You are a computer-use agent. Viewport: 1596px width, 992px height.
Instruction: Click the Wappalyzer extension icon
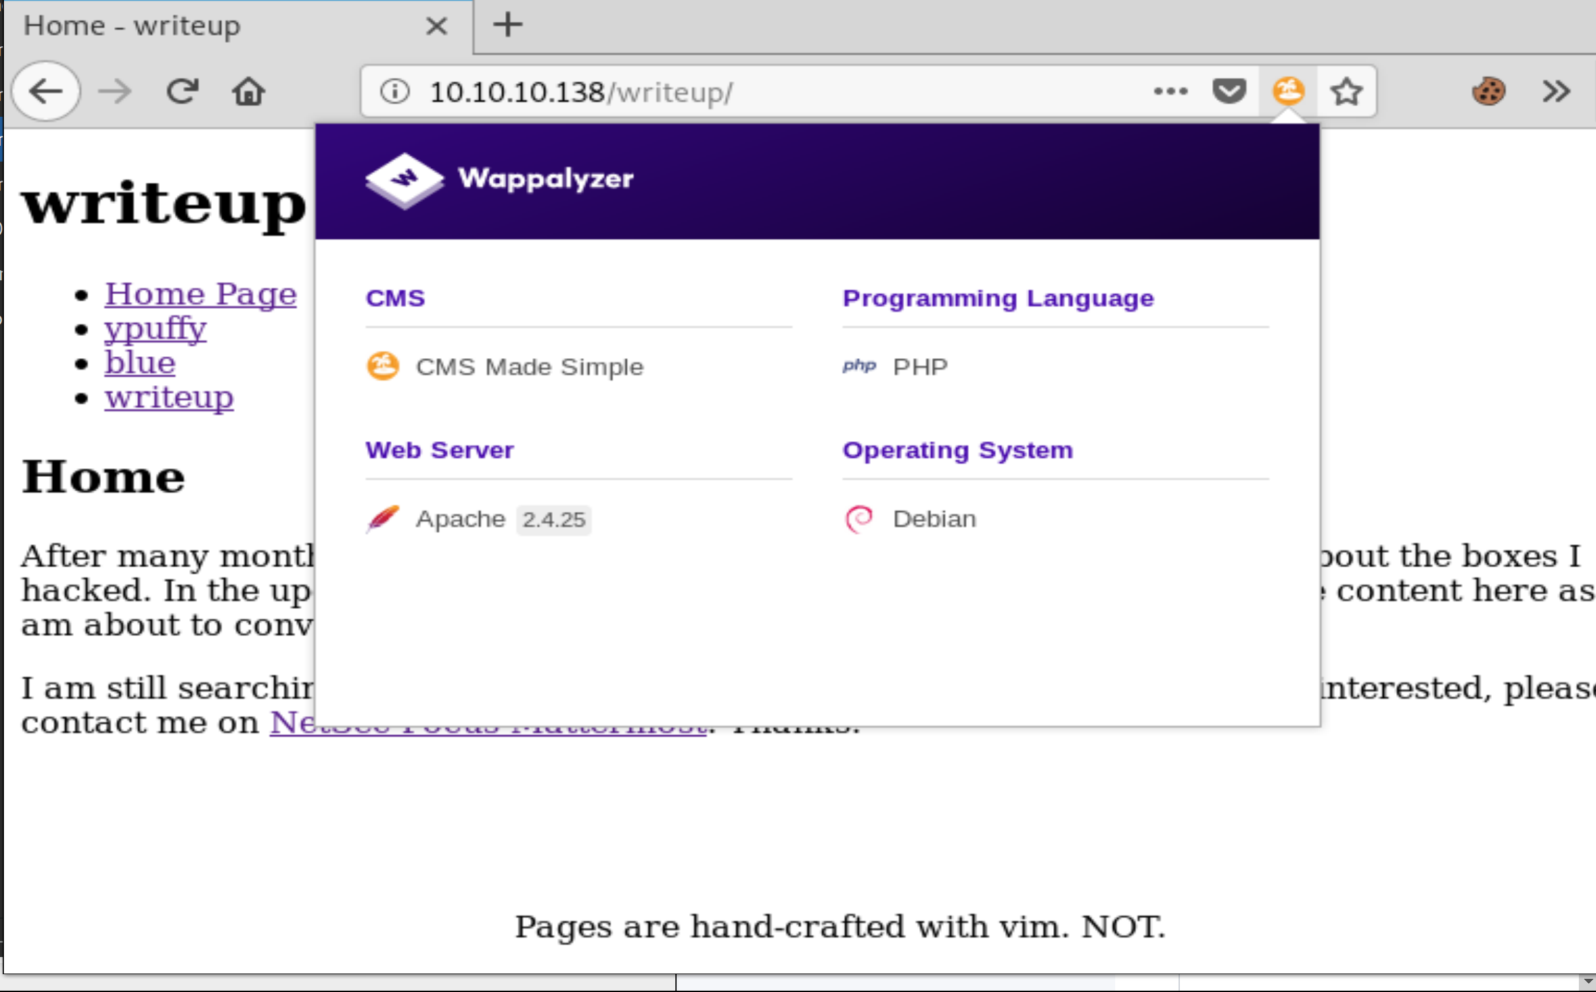tap(1287, 90)
